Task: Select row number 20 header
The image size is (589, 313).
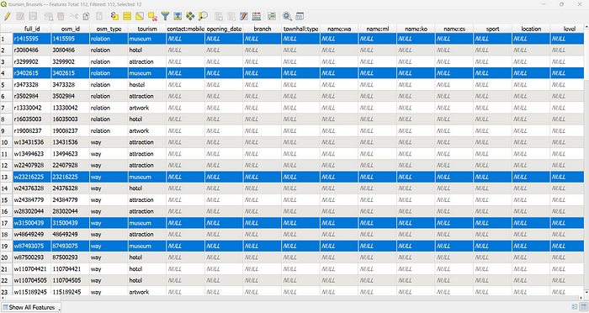Action: (x=7, y=257)
